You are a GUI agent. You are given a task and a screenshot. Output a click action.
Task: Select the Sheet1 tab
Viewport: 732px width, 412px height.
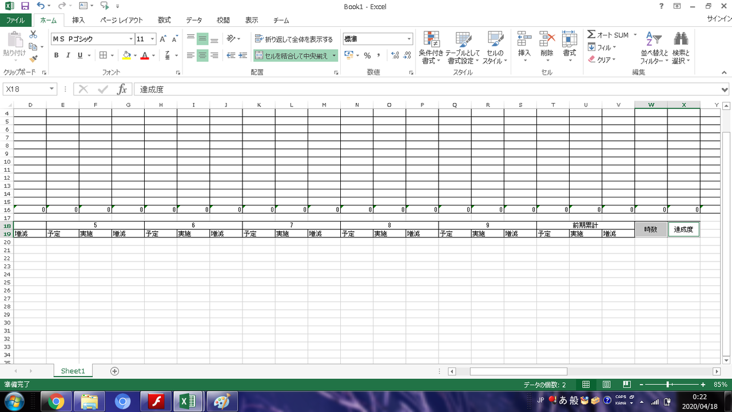(73, 371)
